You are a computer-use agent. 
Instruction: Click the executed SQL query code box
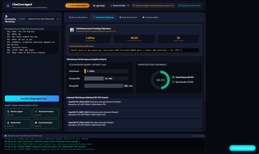pyautogui.click(x=134, y=50)
